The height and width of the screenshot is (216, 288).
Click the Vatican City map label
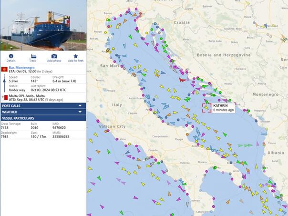112,127
